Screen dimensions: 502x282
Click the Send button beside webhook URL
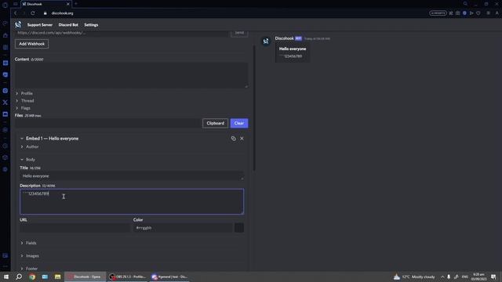click(x=239, y=33)
